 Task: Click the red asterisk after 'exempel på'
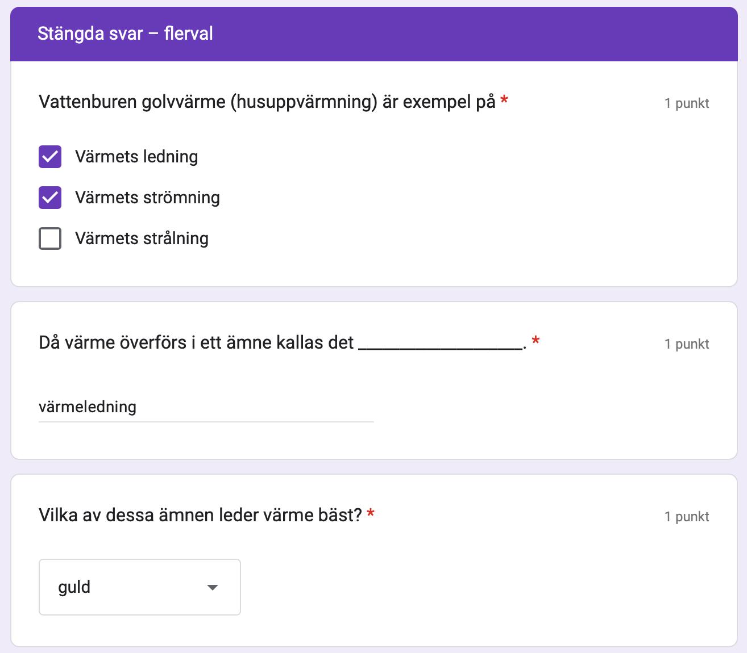coord(504,101)
